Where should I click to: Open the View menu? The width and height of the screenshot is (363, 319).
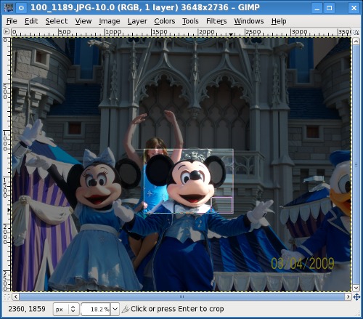coord(83,21)
